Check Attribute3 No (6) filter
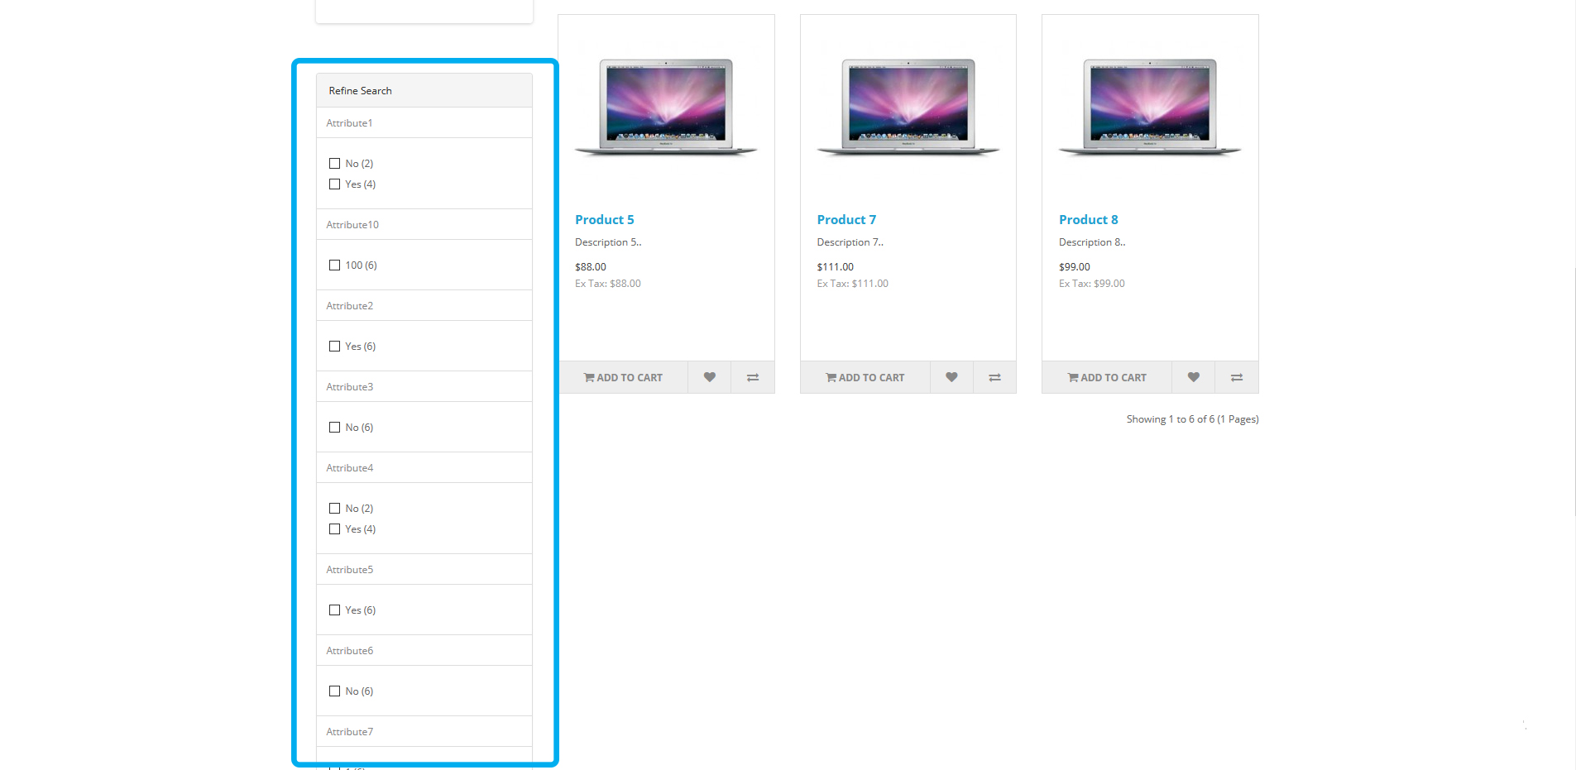This screenshot has width=1576, height=770. (334, 428)
